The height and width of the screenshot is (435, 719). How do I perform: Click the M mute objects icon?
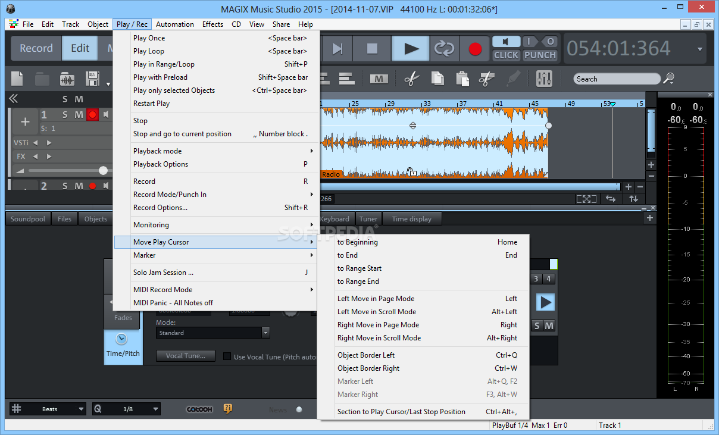coord(379,79)
